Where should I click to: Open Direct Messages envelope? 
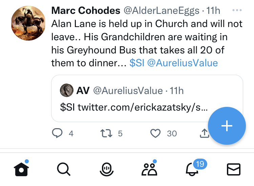click(x=233, y=169)
